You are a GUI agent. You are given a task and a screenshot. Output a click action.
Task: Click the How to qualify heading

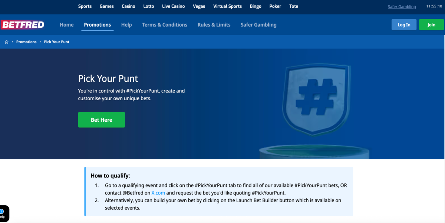point(111,176)
